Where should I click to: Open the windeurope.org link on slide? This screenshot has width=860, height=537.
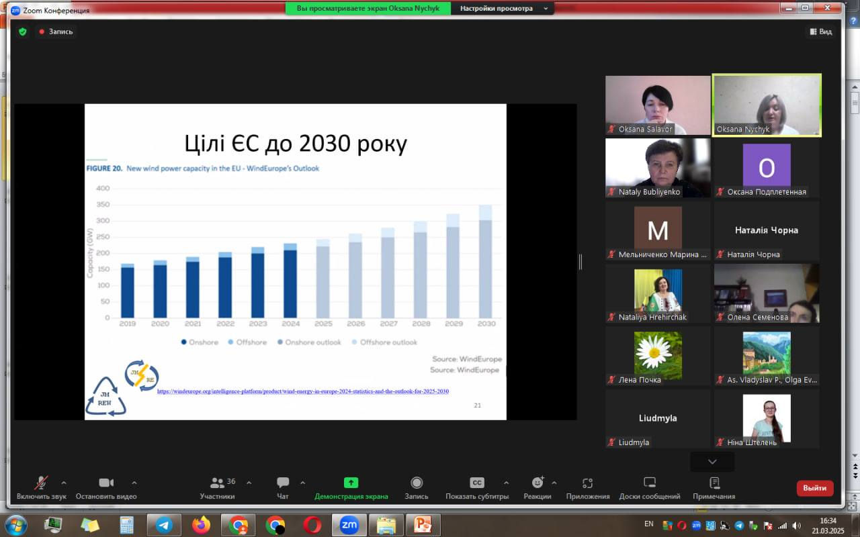303,391
